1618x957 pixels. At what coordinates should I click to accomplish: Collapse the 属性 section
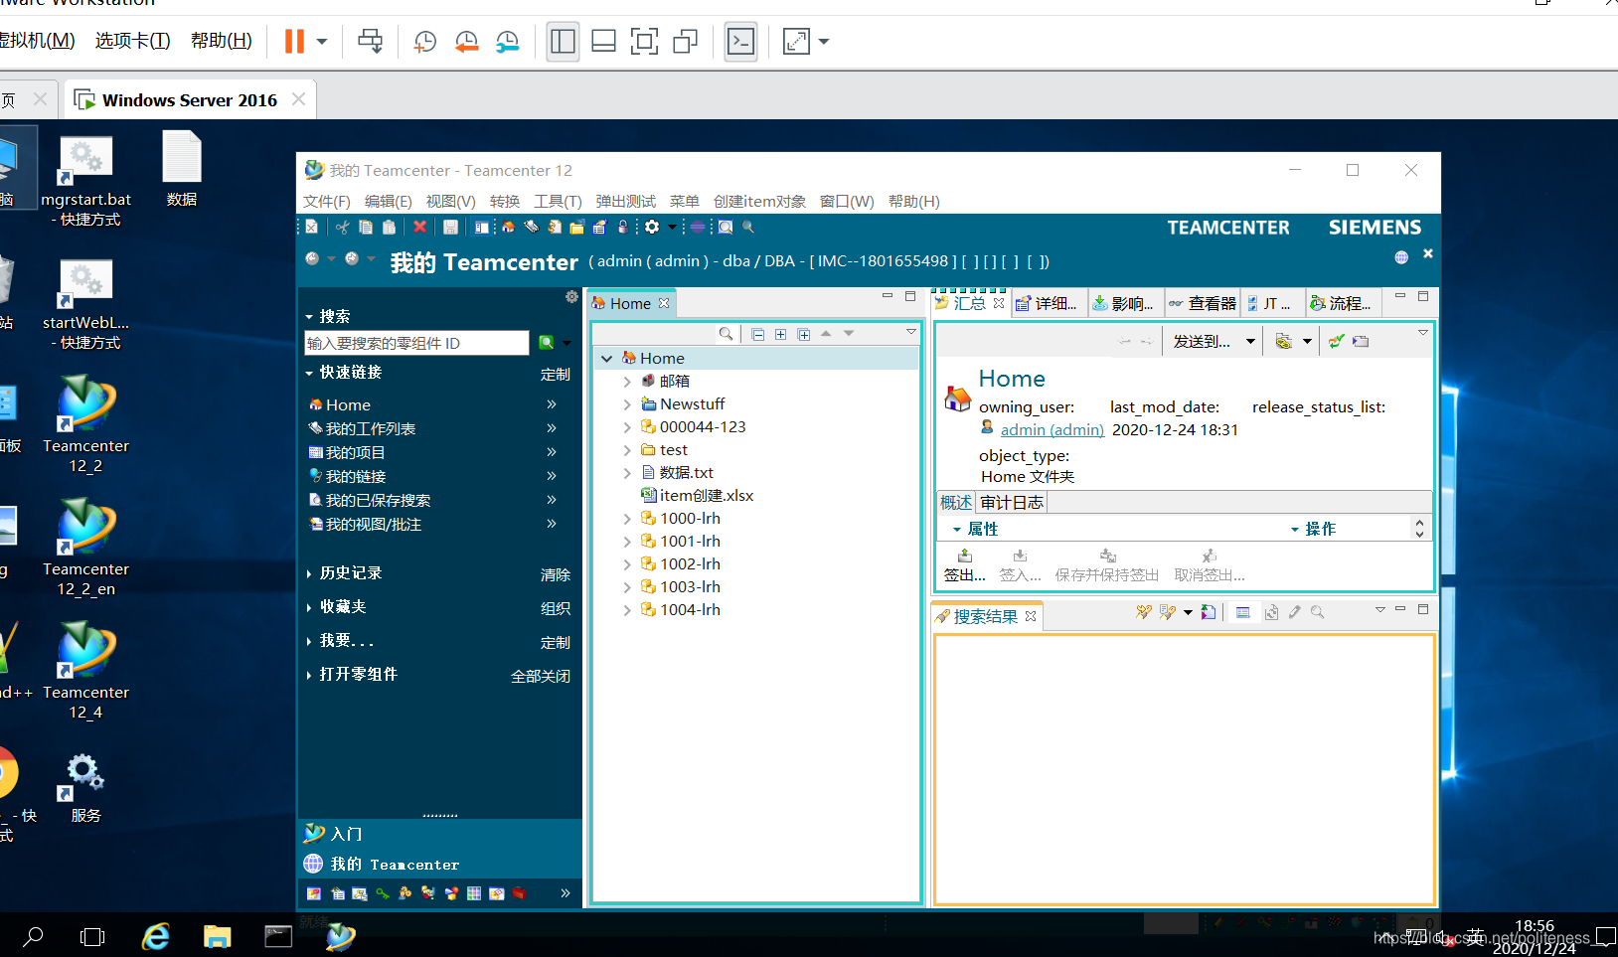(956, 530)
